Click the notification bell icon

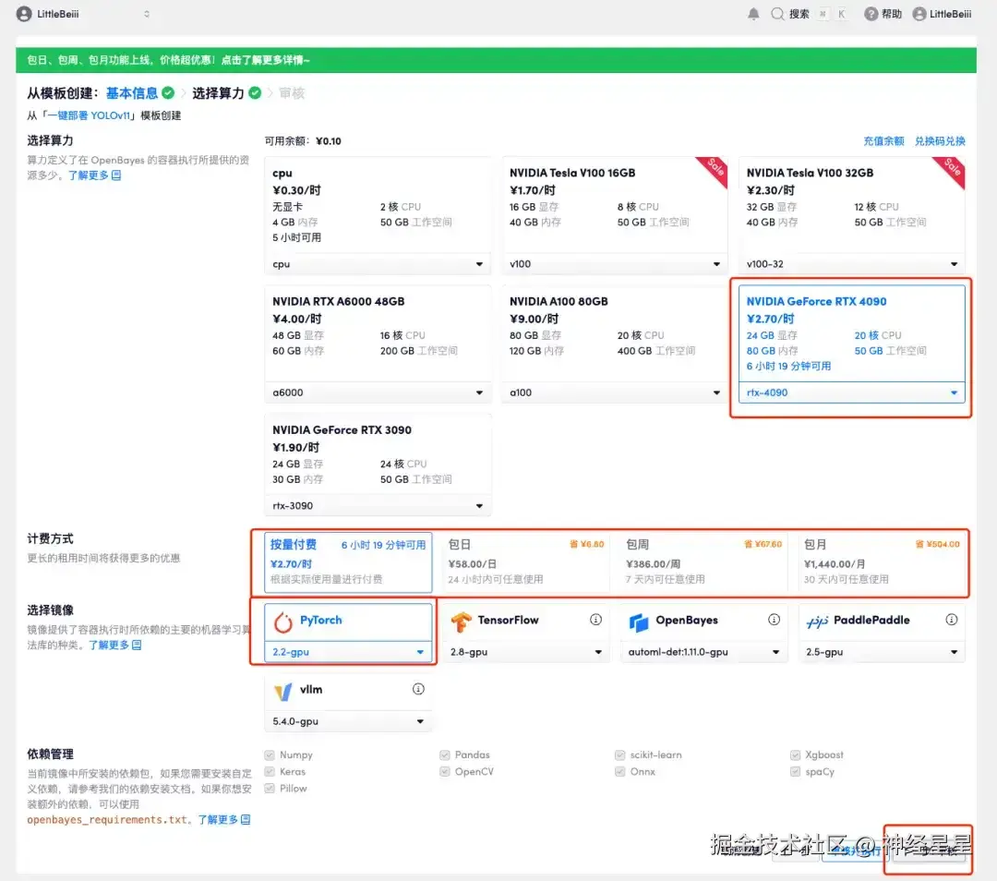click(753, 14)
